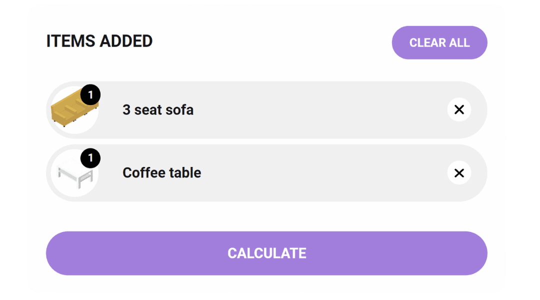Screen dimensions: 540x300
Task: Open the sofa's round thumbnail image
Action: point(74,110)
